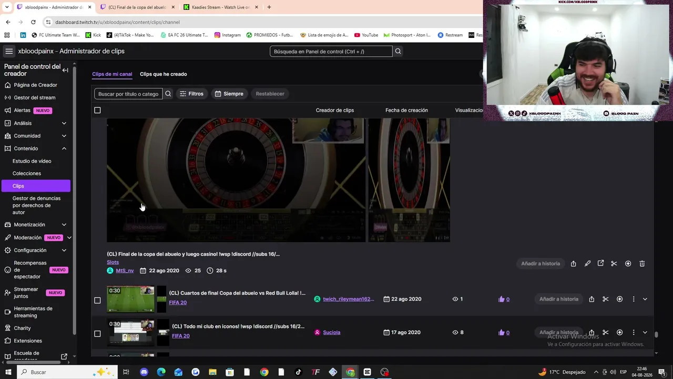673x379 pixels.
Task: Focus the Búsqueda en Panel de control field
Action: [x=331, y=51]
